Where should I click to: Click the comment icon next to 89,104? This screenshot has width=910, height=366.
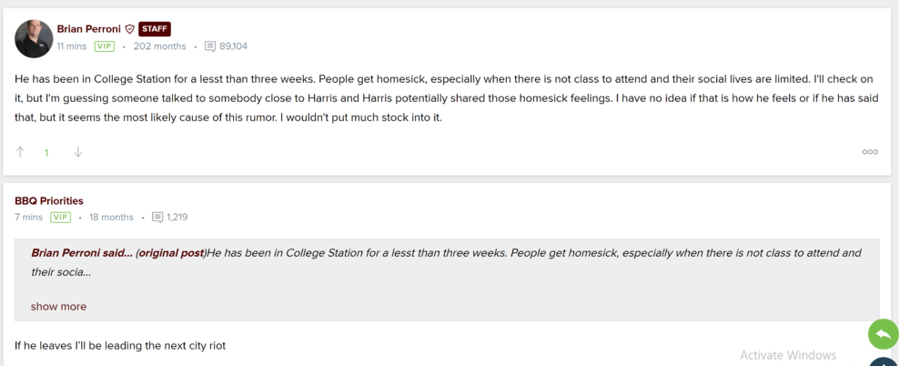point(210,46)
